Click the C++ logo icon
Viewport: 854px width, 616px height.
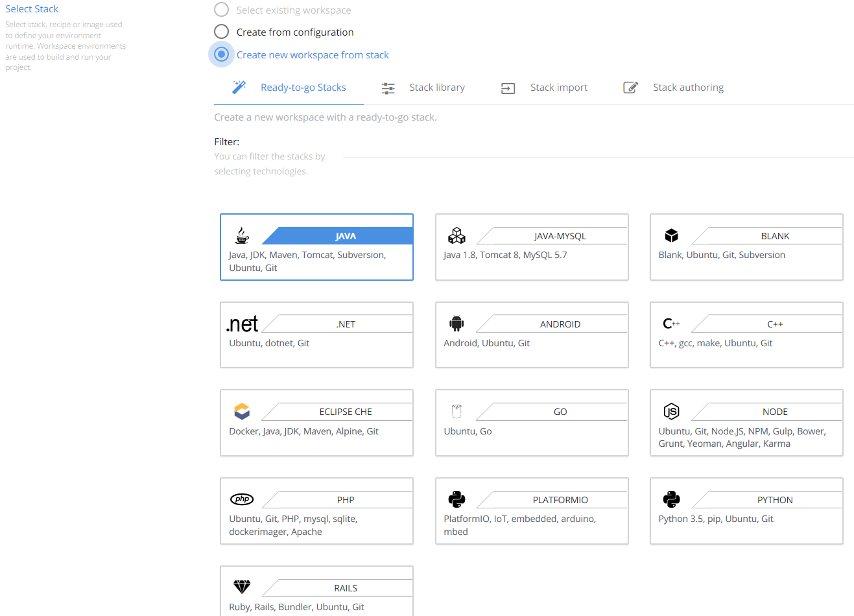tap(671, 324)
